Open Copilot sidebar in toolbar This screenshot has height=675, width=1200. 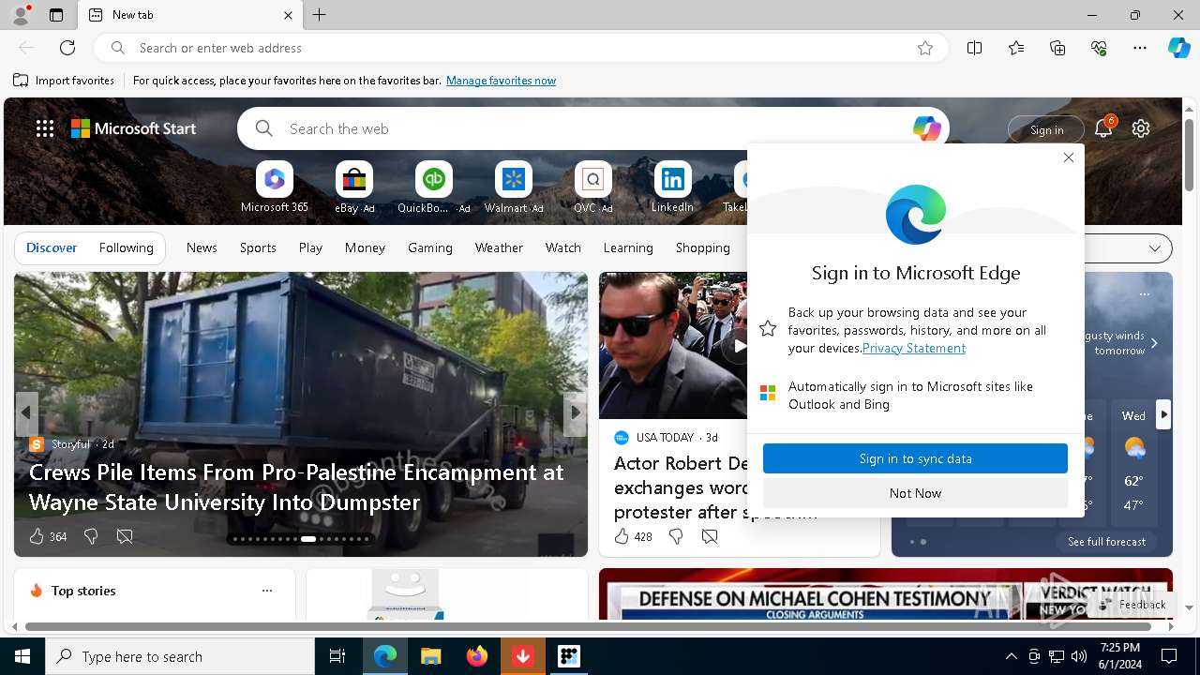1178,48
